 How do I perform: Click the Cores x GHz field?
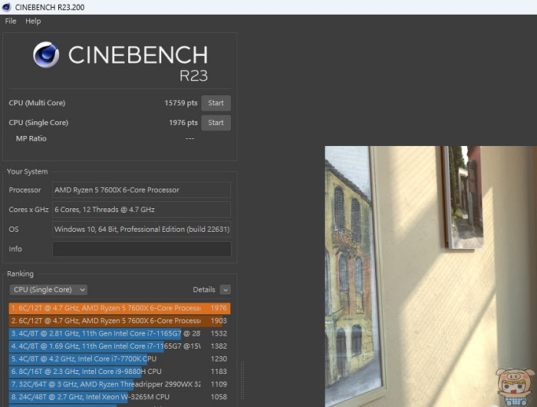141,210
